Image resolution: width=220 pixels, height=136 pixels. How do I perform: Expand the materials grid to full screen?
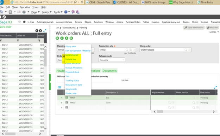click(215, 87)
